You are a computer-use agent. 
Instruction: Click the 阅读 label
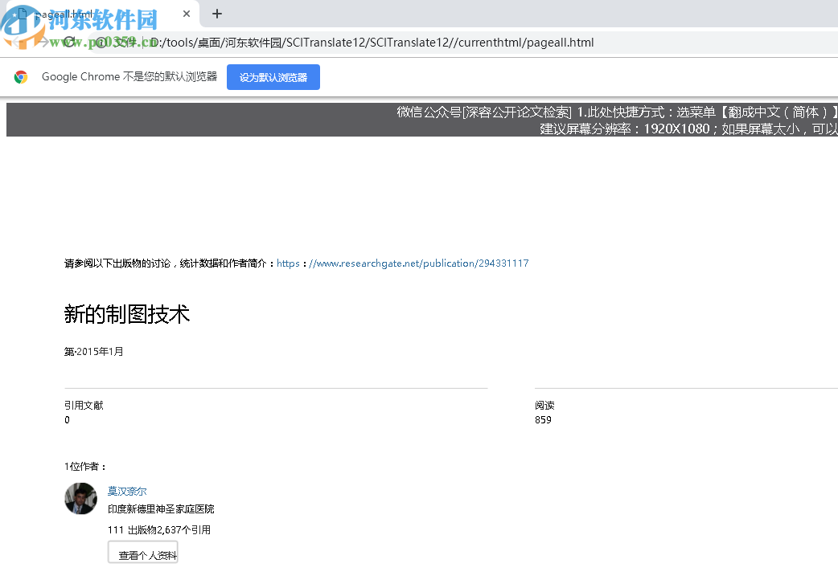pyautogui.click(x=544, y=406)
